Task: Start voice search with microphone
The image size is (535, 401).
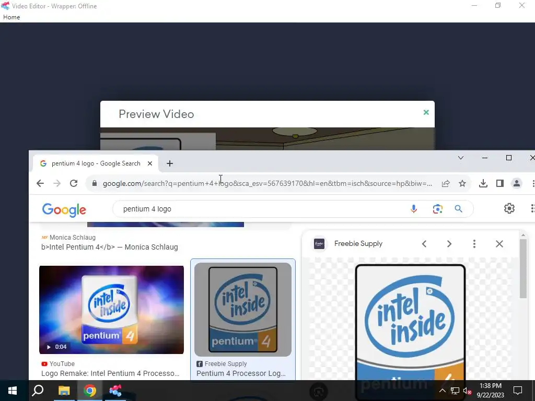Action: tap(414, 209)
